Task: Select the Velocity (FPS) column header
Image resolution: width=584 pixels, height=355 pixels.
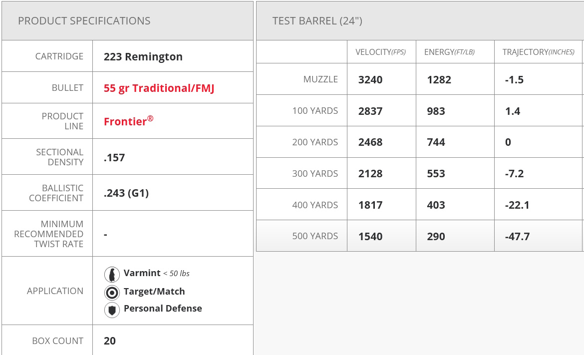Action: click(x=380, y=52)
